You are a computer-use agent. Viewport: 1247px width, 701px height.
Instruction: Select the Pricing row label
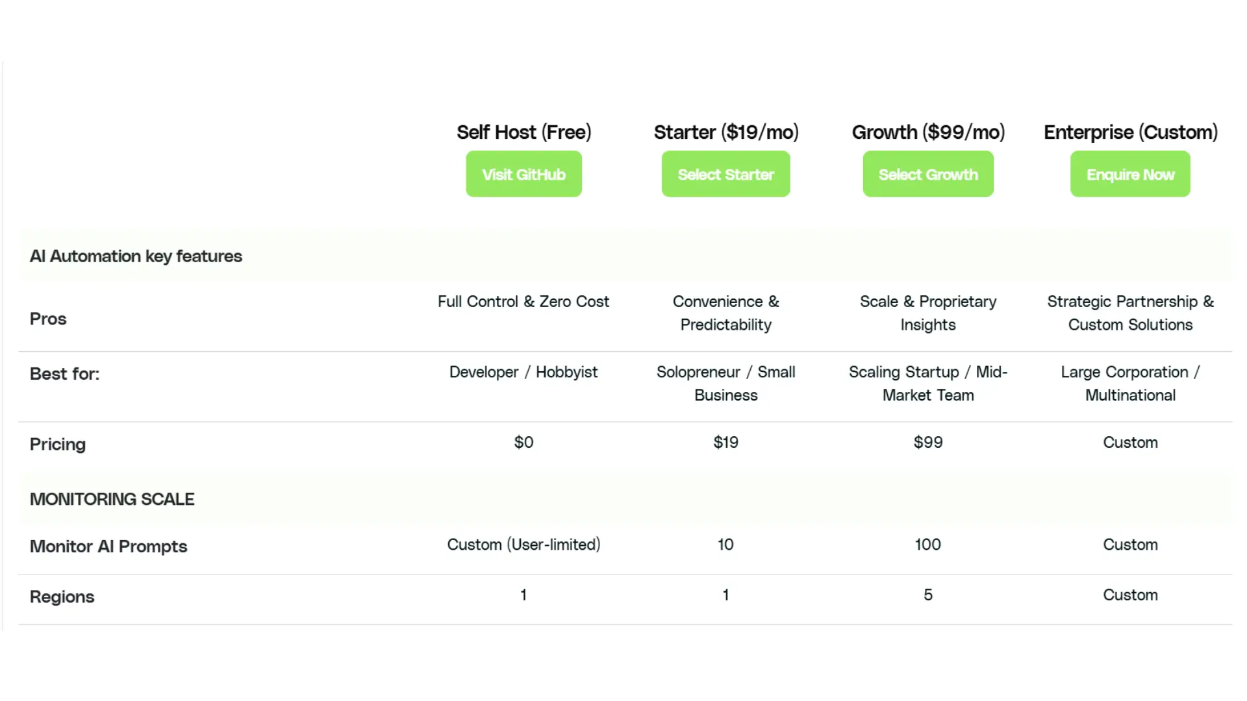(x=57, y=444)
